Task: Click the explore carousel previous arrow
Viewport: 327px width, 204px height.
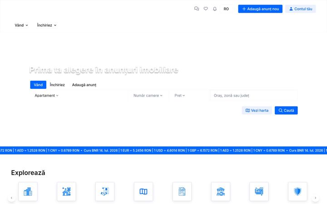Action: click(11, 198)
